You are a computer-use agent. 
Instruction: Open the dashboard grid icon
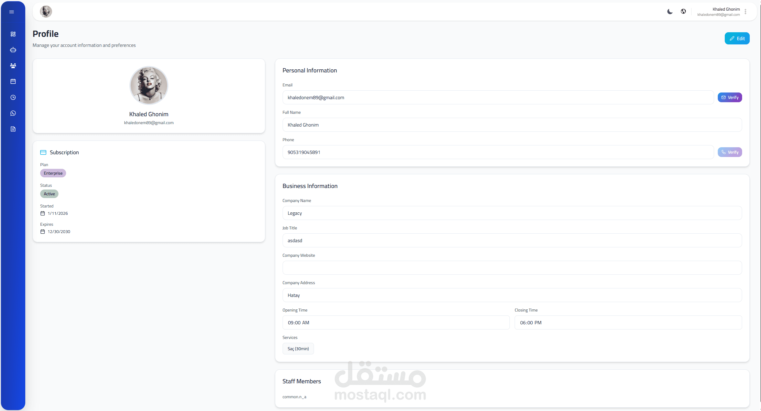[x=13, y=34]
